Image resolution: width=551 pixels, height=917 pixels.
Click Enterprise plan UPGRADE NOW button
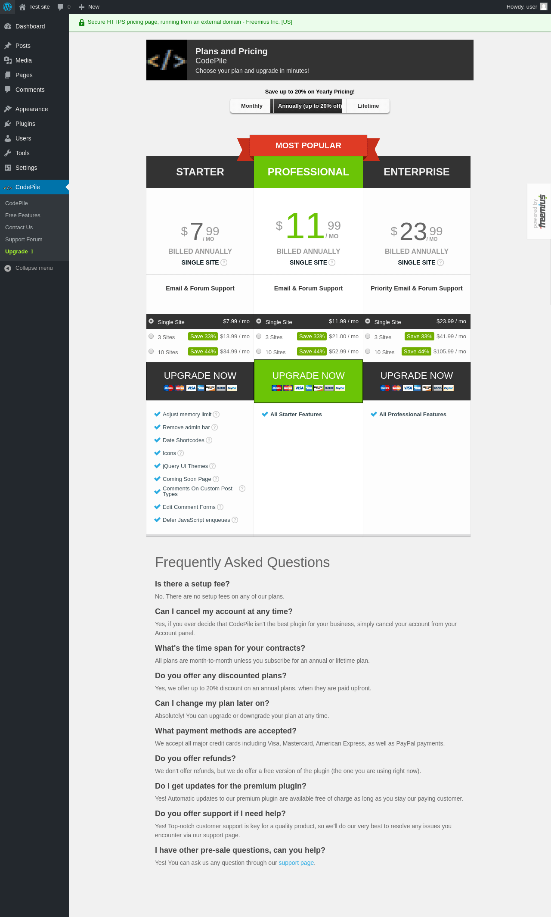417,381
